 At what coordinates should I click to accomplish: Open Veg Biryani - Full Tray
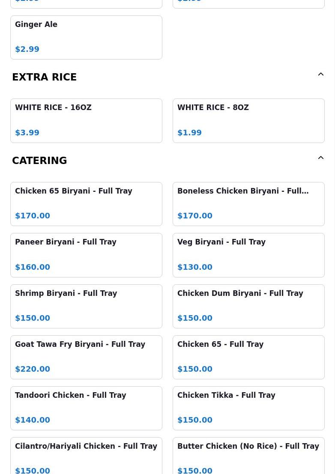pos(248,255)
